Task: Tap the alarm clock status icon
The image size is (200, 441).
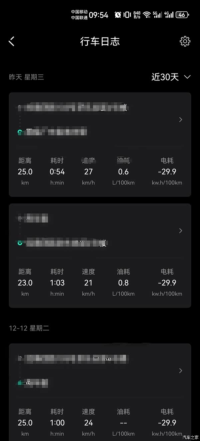Action: pyautogui.click(x=118, y=15)
